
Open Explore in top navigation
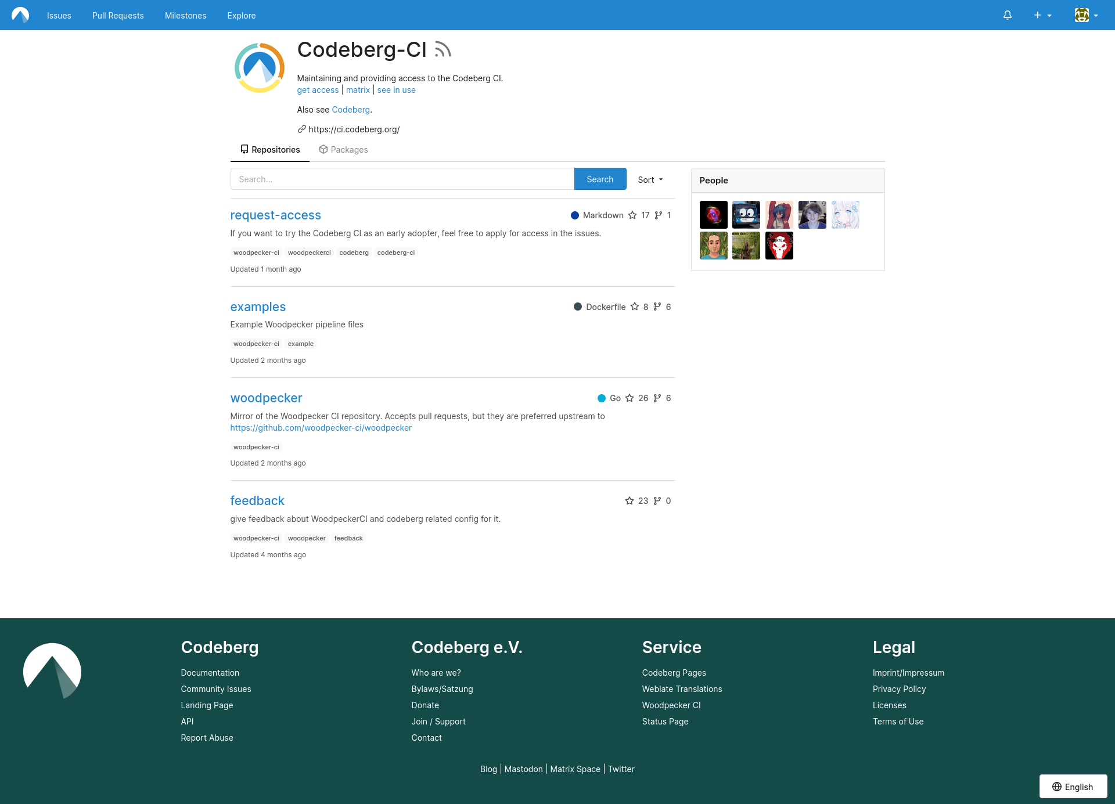(x=242, y=16)
